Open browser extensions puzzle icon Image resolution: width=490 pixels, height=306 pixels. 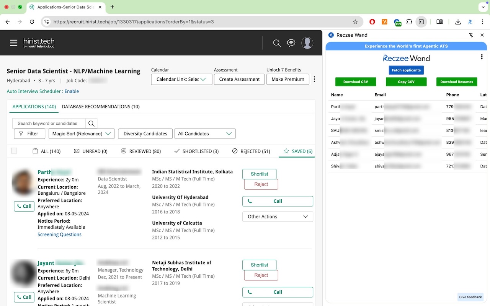coord(409,22)
